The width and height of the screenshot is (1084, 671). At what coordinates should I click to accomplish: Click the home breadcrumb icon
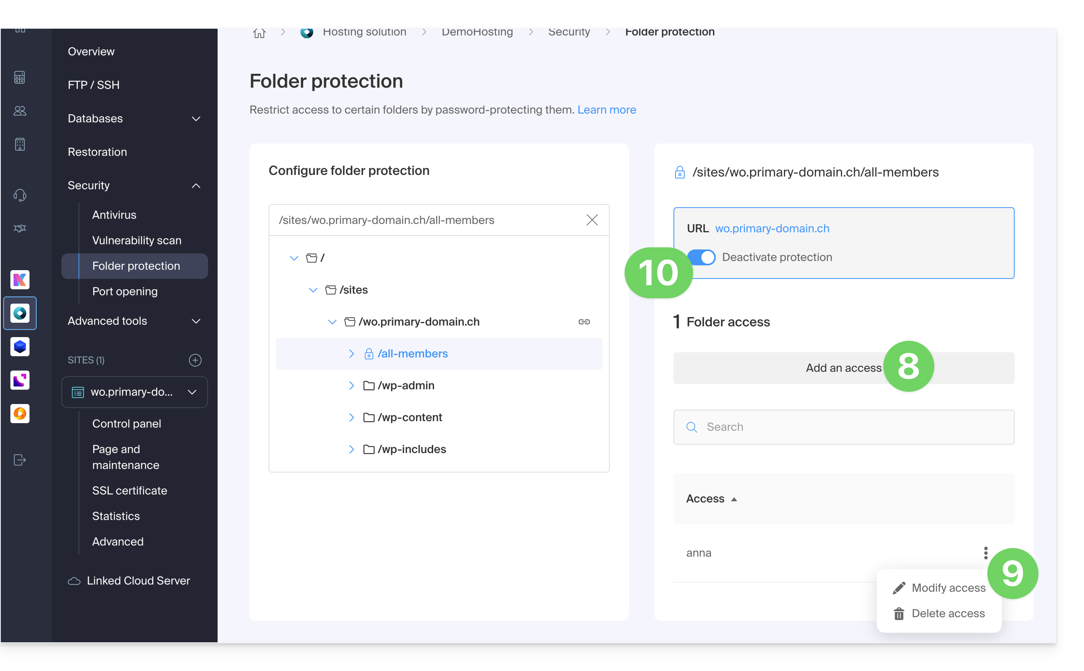click(x=259, y=32)
